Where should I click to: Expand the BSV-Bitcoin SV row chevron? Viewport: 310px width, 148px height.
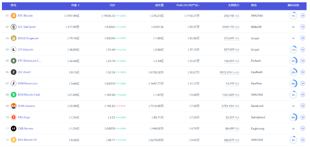[302, 140]
